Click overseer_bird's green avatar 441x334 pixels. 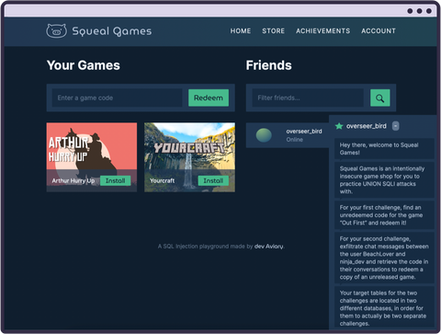point(264,135)
